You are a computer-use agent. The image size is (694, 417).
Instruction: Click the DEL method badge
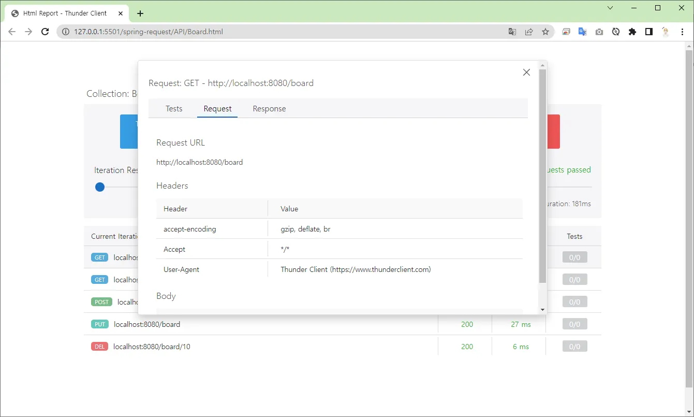[100, 347]
